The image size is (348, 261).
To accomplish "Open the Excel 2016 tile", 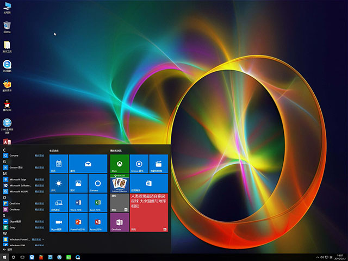I will (98, 203).
